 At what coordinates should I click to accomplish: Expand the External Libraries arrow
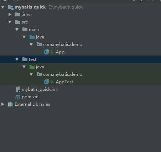pos(3,104)
